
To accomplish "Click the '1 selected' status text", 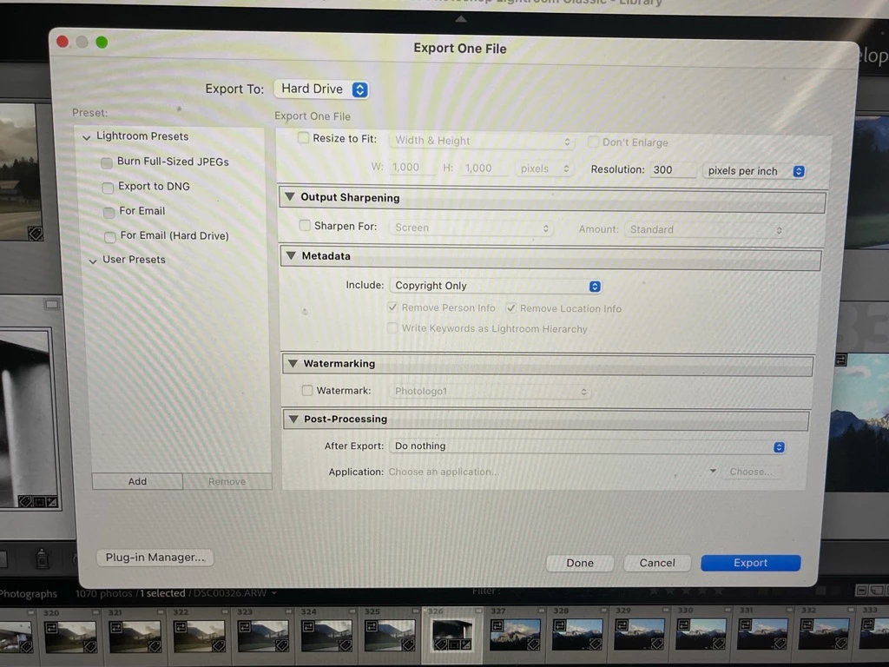I will pyautogui.click(x=162, y=593).
